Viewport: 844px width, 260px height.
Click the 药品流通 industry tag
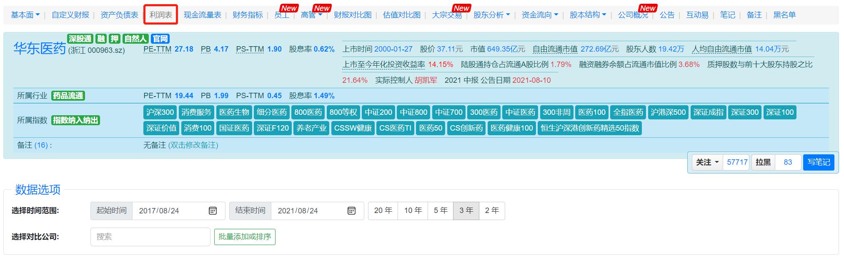68,96
